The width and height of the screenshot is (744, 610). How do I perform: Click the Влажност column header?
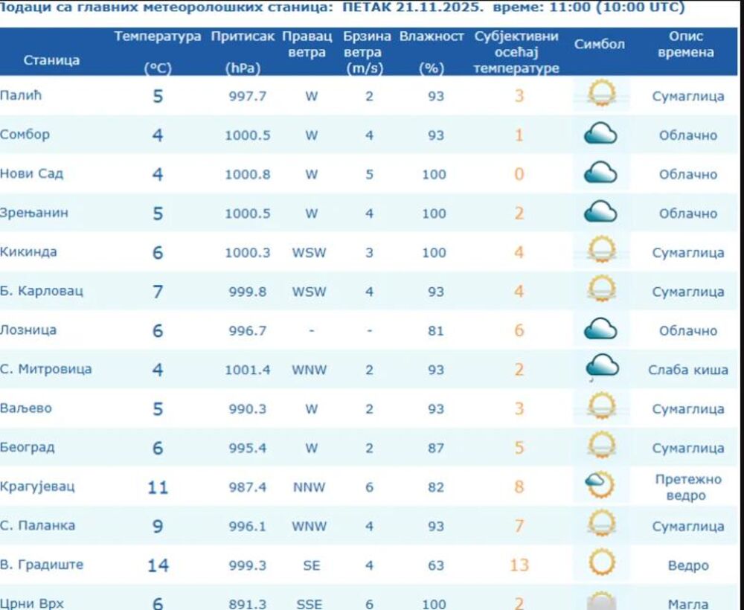click(x=432, y=36)
